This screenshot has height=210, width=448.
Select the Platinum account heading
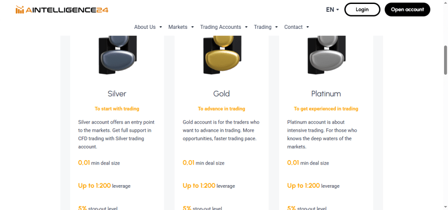pyautogui.click(x=326, y=94)
